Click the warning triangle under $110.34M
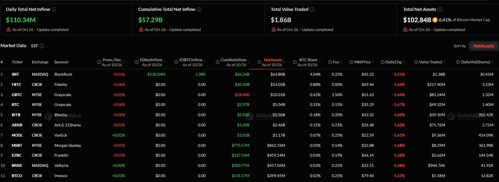The image size is (499, 182). point(8,30)
